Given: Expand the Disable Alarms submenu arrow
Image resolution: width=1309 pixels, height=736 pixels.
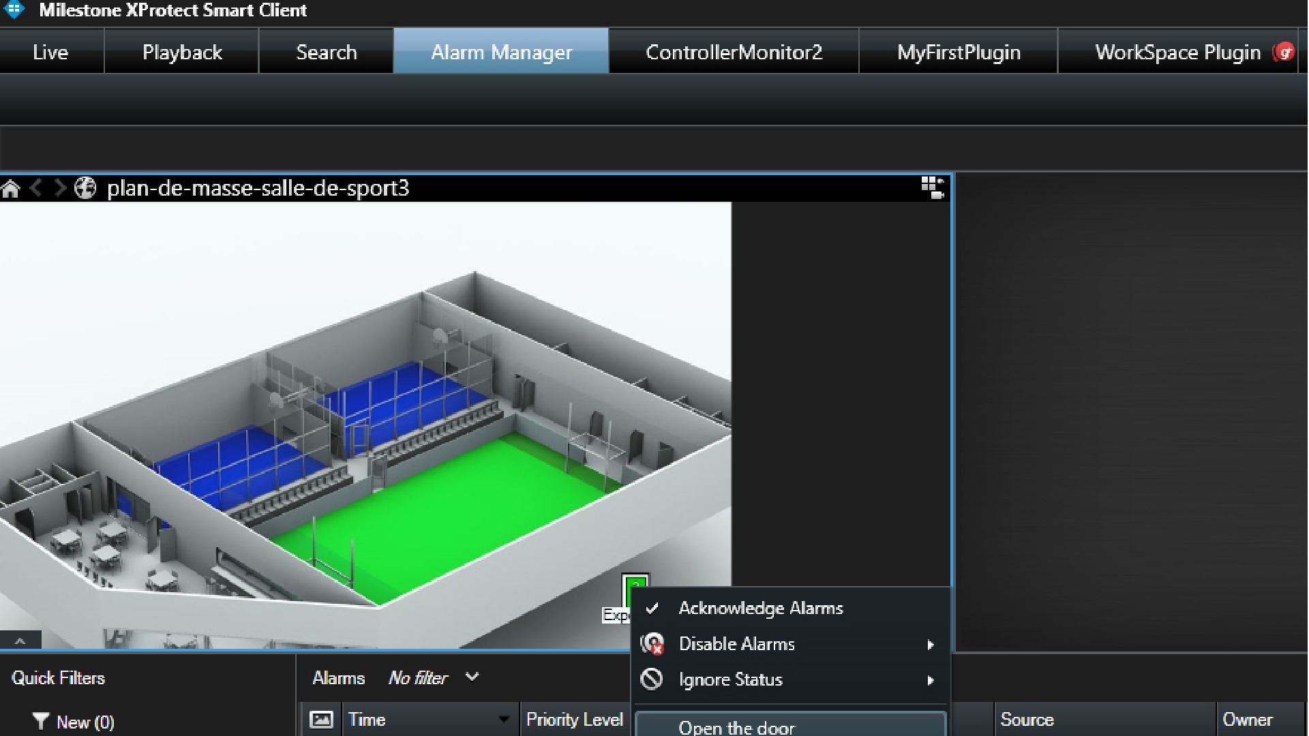Looking at the screenshot, I should pyautogui.click(x=931, y=645).
